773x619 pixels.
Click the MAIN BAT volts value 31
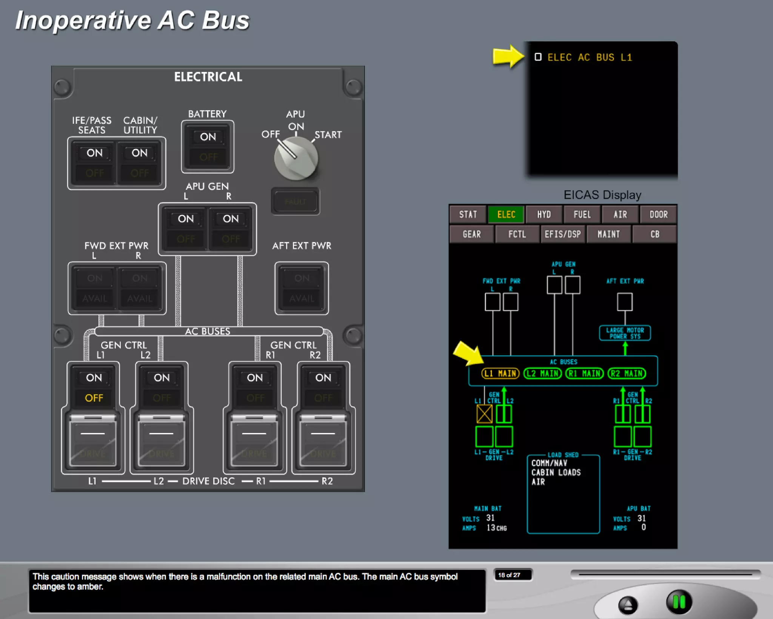(490, 518)
